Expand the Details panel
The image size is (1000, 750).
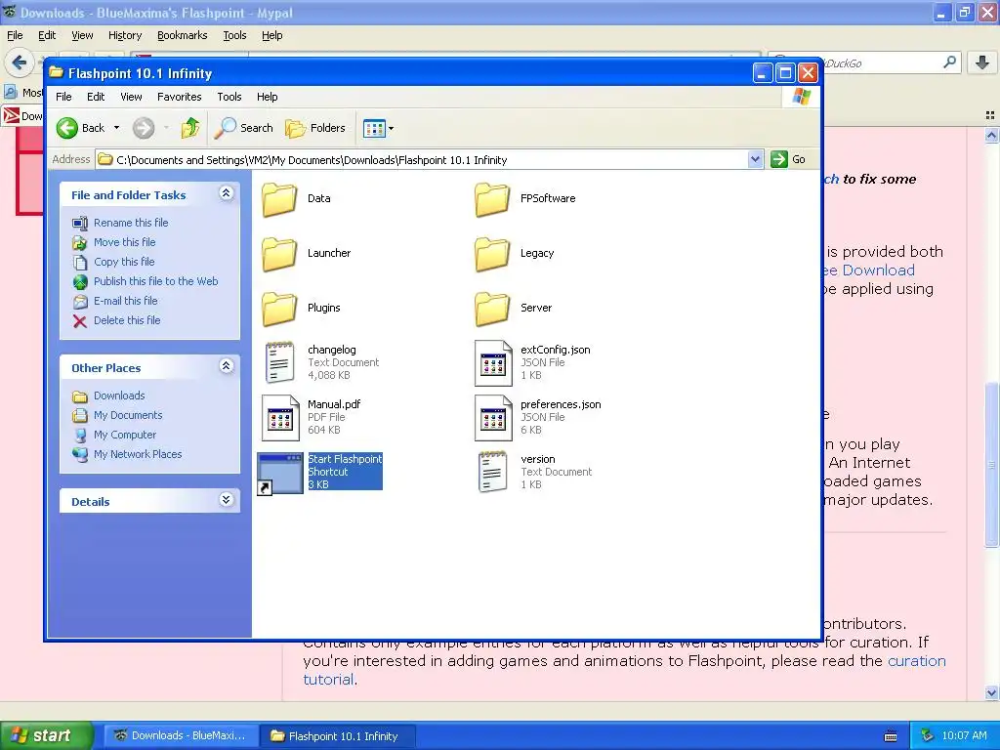(227, 500)
